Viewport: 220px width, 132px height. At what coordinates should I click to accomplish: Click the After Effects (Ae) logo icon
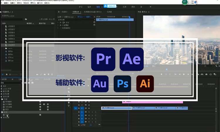pyautogui.click(x=132, y=59)
